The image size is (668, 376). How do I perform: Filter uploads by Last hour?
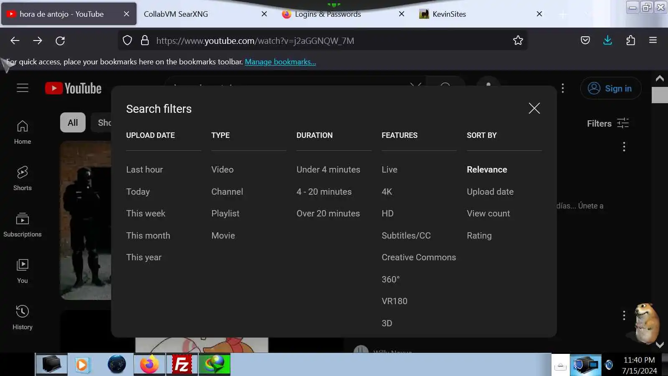(144, 170)
